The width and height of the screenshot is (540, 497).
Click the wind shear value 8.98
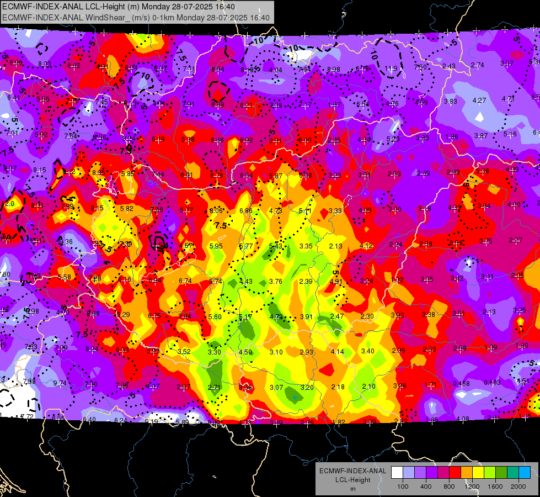333,70
